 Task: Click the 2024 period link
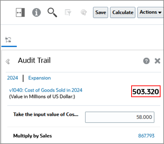pyautogui.click(x=12, y=78)
